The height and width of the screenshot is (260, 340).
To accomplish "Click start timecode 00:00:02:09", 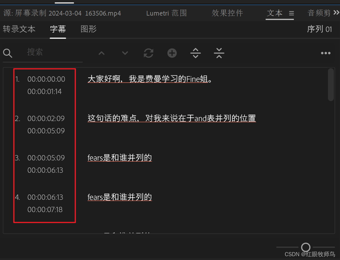I will pos(46,118).
